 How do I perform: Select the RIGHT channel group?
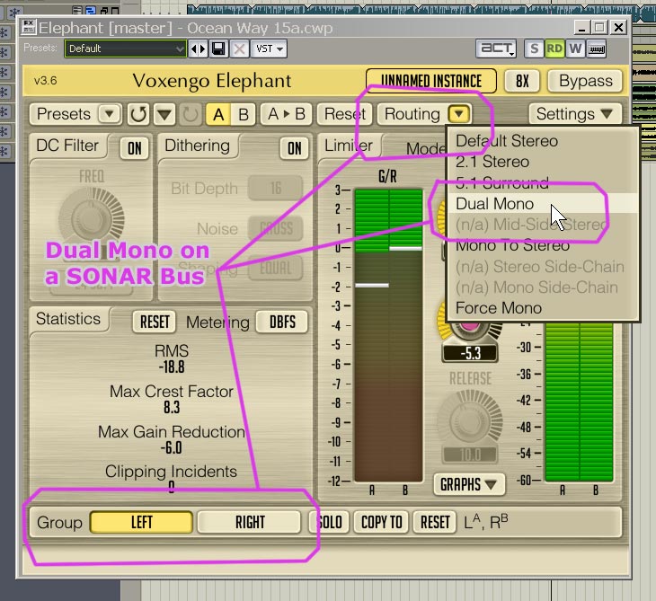point(250,522)
